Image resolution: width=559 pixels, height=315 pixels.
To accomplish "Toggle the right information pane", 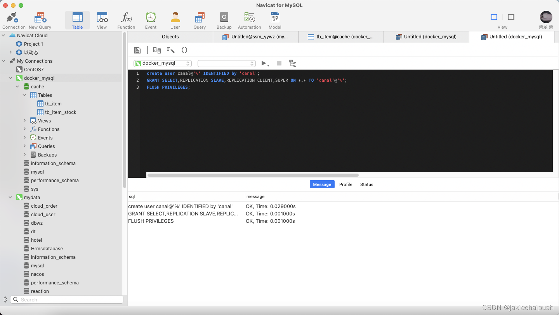I will click(511, 17).
